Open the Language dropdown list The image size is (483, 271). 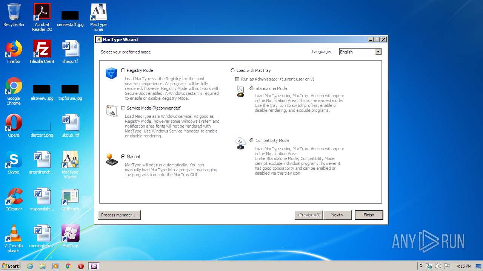click(x=378, y=52)
